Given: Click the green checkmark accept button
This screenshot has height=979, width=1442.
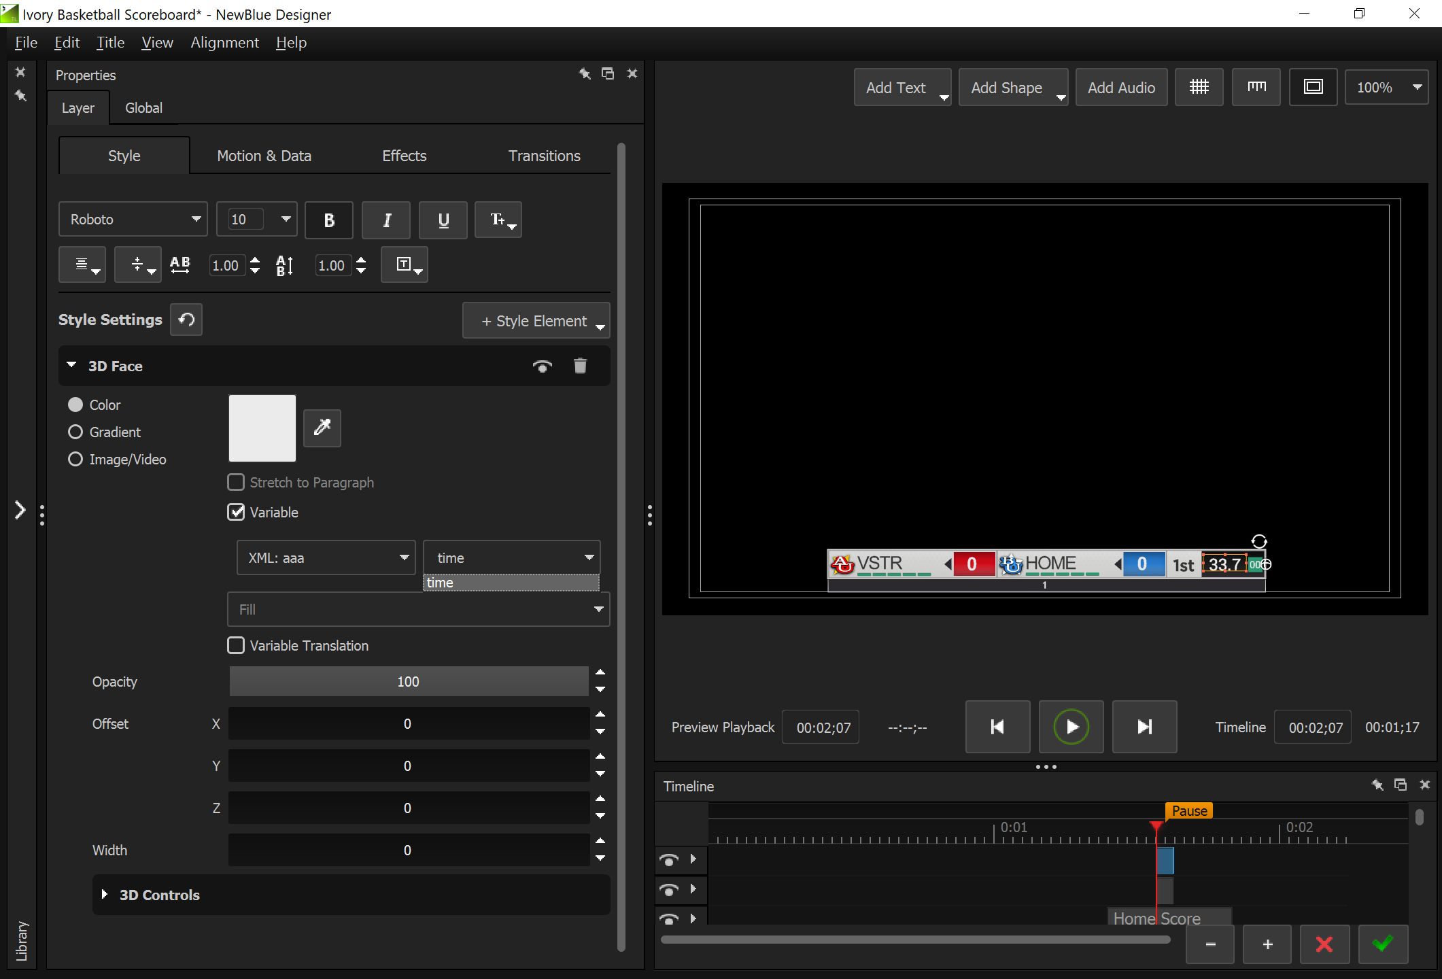Looking at the screenshot, I should point(1382,944).
